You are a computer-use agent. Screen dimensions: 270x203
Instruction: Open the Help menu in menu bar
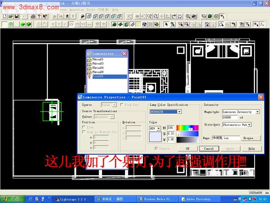pyautogui.click(x=115, y=10)
